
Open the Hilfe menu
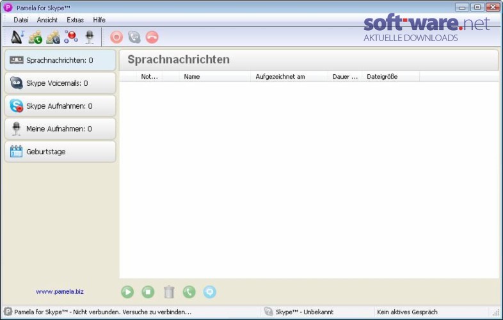click(99, 20)
